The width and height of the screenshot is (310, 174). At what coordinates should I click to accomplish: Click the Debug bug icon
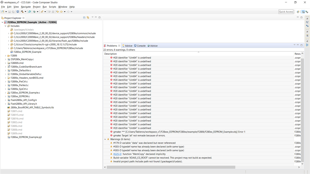coord(34,12)
